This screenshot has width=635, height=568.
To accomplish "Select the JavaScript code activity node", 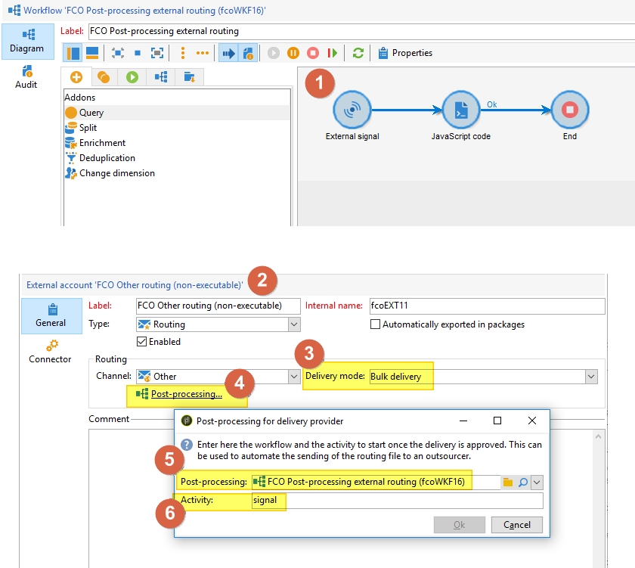I will [x=460, y=110].
